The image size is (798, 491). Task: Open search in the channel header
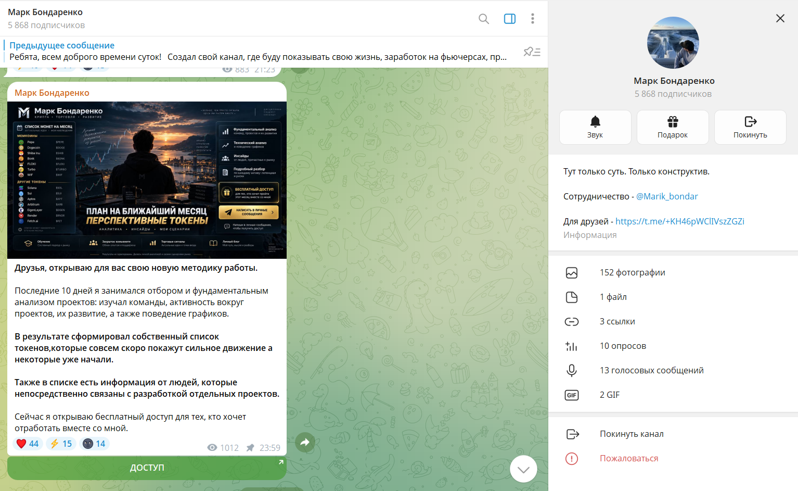tap(484, 19)
